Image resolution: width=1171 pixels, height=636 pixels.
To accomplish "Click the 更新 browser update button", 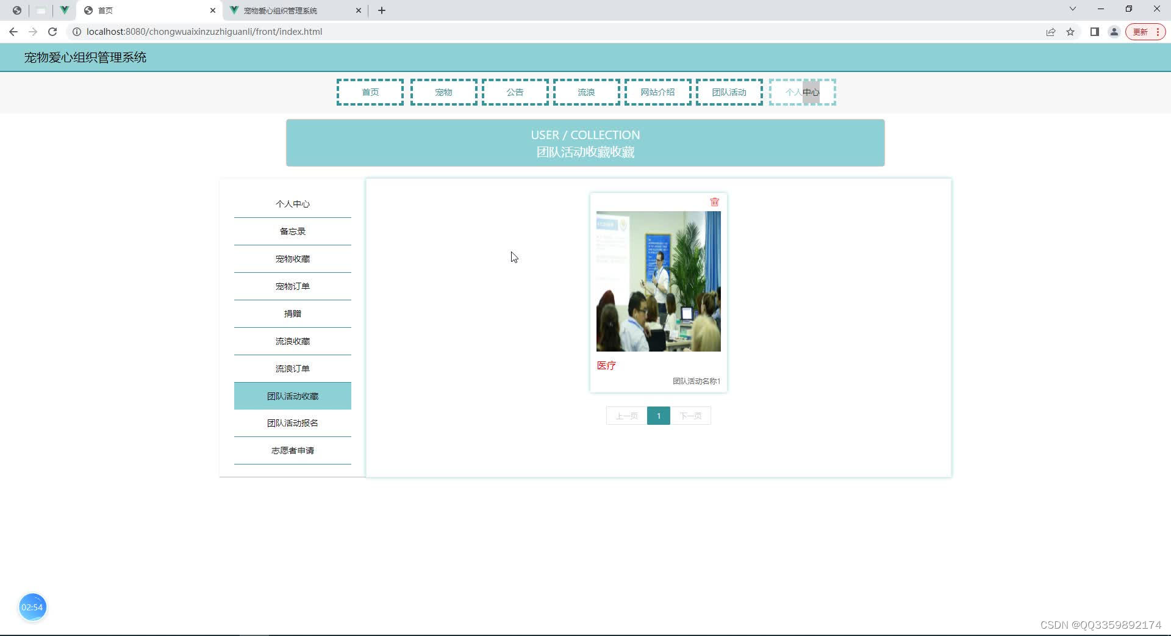I will click(x=1145, y=32).
